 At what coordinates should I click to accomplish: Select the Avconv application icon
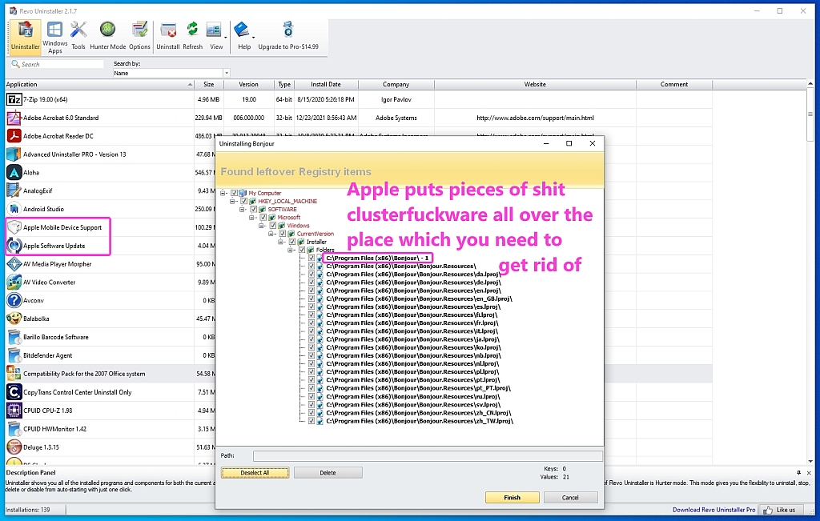pos(14,300)
